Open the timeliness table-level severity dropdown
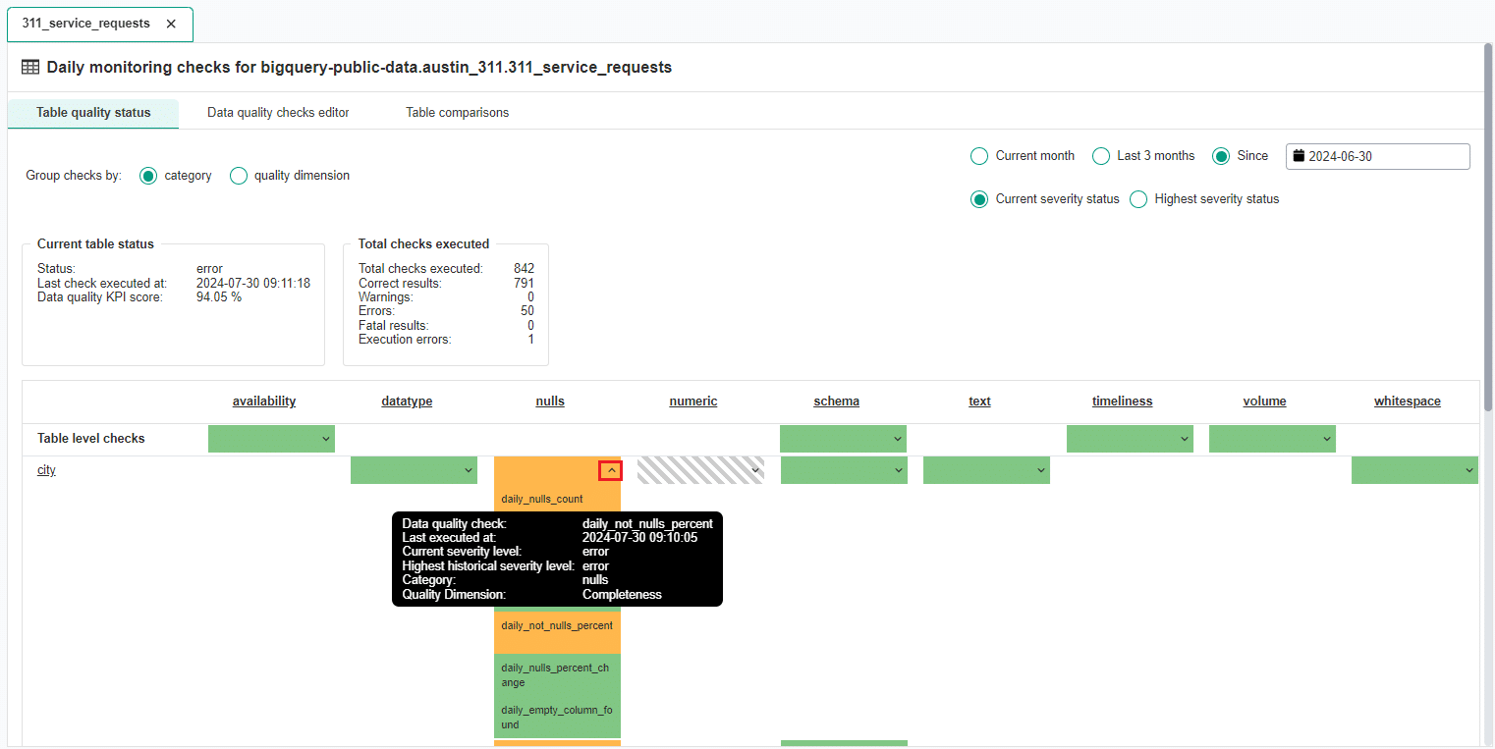This screenshot has width=1495, height=749. [1186, 439]
